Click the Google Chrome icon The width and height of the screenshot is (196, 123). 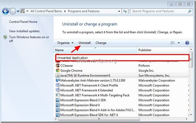(58, 71)
